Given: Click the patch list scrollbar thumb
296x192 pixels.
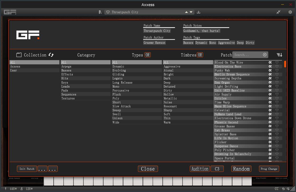Looking at the screenshot, I should pos(285,64).
